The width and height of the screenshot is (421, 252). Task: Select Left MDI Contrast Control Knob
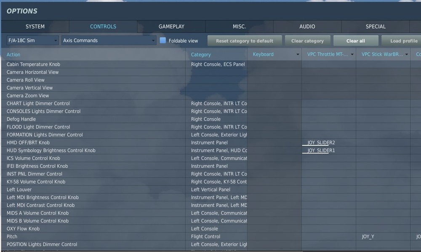[x=93, y=205]
